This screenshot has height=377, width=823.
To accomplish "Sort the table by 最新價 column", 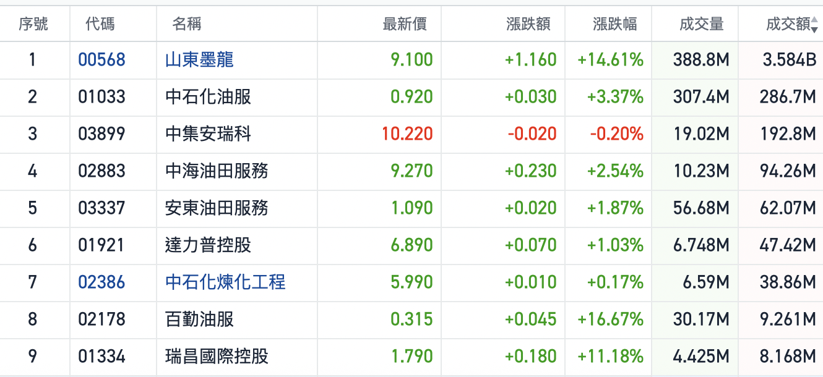I will [405, 24].
